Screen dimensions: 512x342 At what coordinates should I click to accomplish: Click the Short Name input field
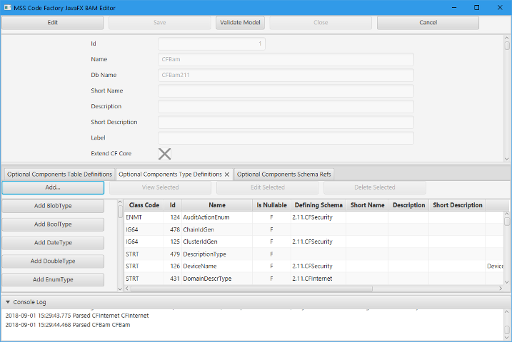286,91
